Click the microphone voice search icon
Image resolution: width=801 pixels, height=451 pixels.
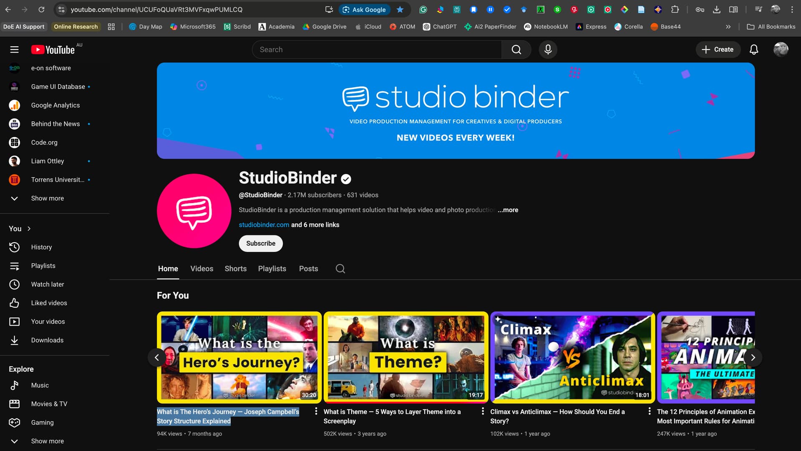548,50
